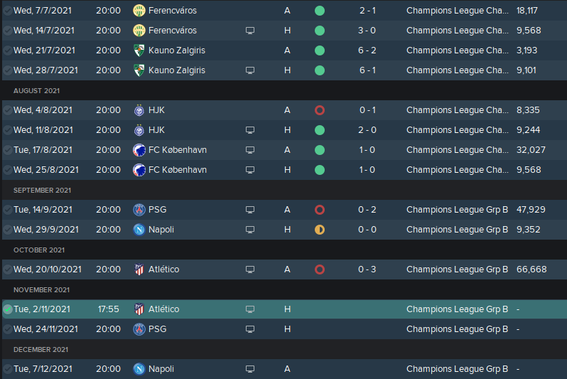Click Ferencváros club badge on 7/7/2021 row
The height and width of the screenshot is (379, 567).
point(139,11)
